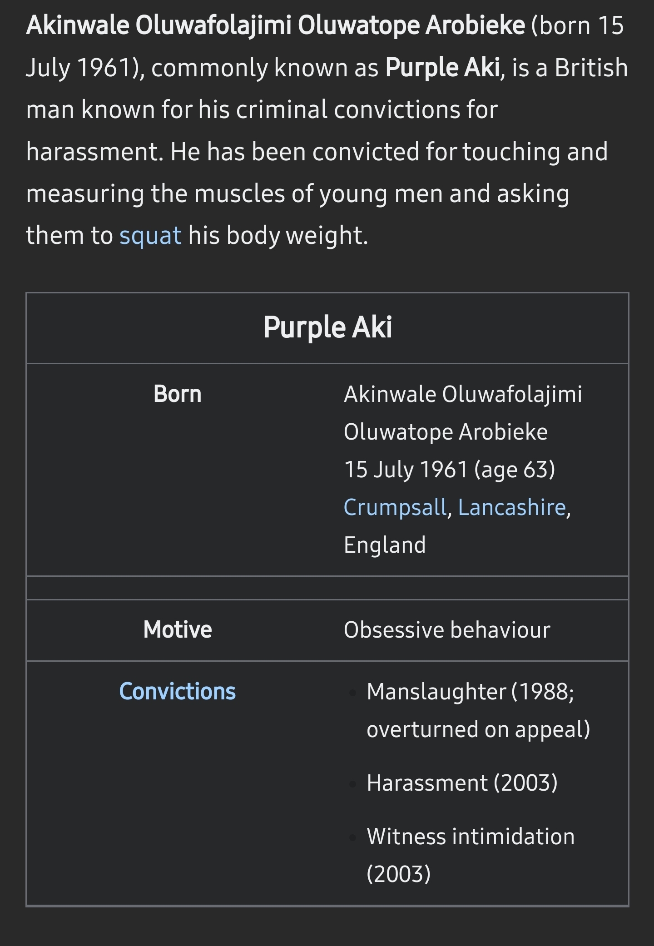Click the bullet before Harassment entry
This screenshot has width=654, height=946.
pyautogui.click(x=352, y=783)
